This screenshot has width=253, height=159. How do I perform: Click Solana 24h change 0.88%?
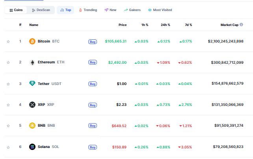point(163,147)
